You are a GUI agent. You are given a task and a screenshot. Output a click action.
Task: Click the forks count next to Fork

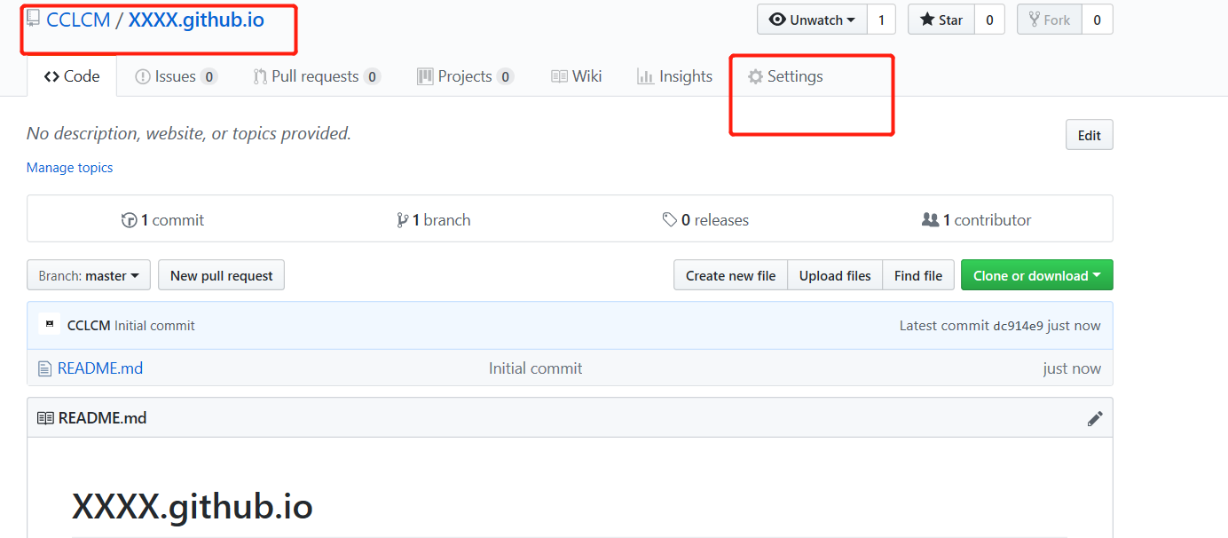[x=1098, y=20]
